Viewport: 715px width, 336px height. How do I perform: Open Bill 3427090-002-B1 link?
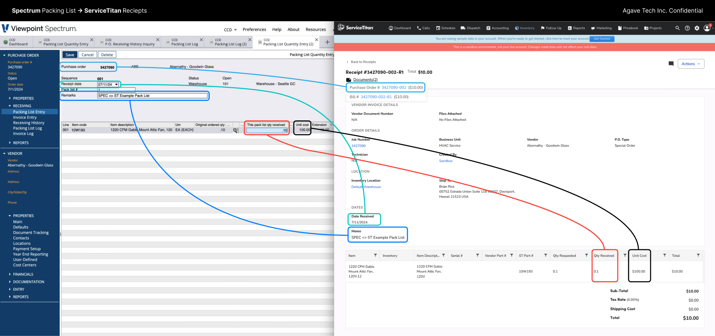tap(376, 97)
